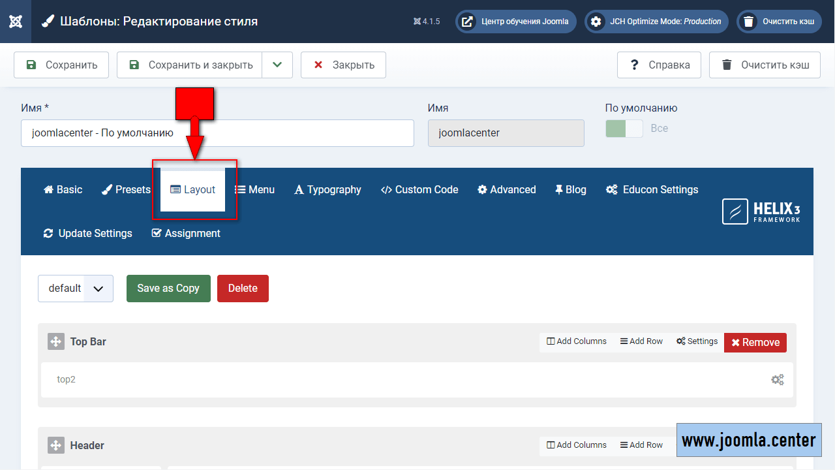Click the Top Bar move handle icon

[56, 341]
